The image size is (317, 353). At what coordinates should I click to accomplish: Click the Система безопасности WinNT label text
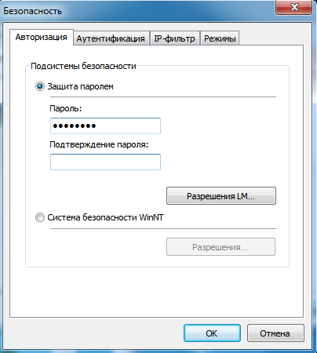[105, 217]
